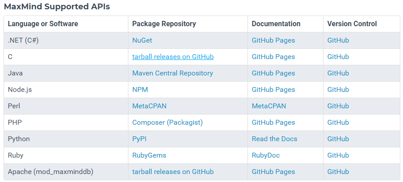Viewport: 403px width, 182px height.
Task: Open the RubyDoc documentation link
Action: [x=266, y=155]
